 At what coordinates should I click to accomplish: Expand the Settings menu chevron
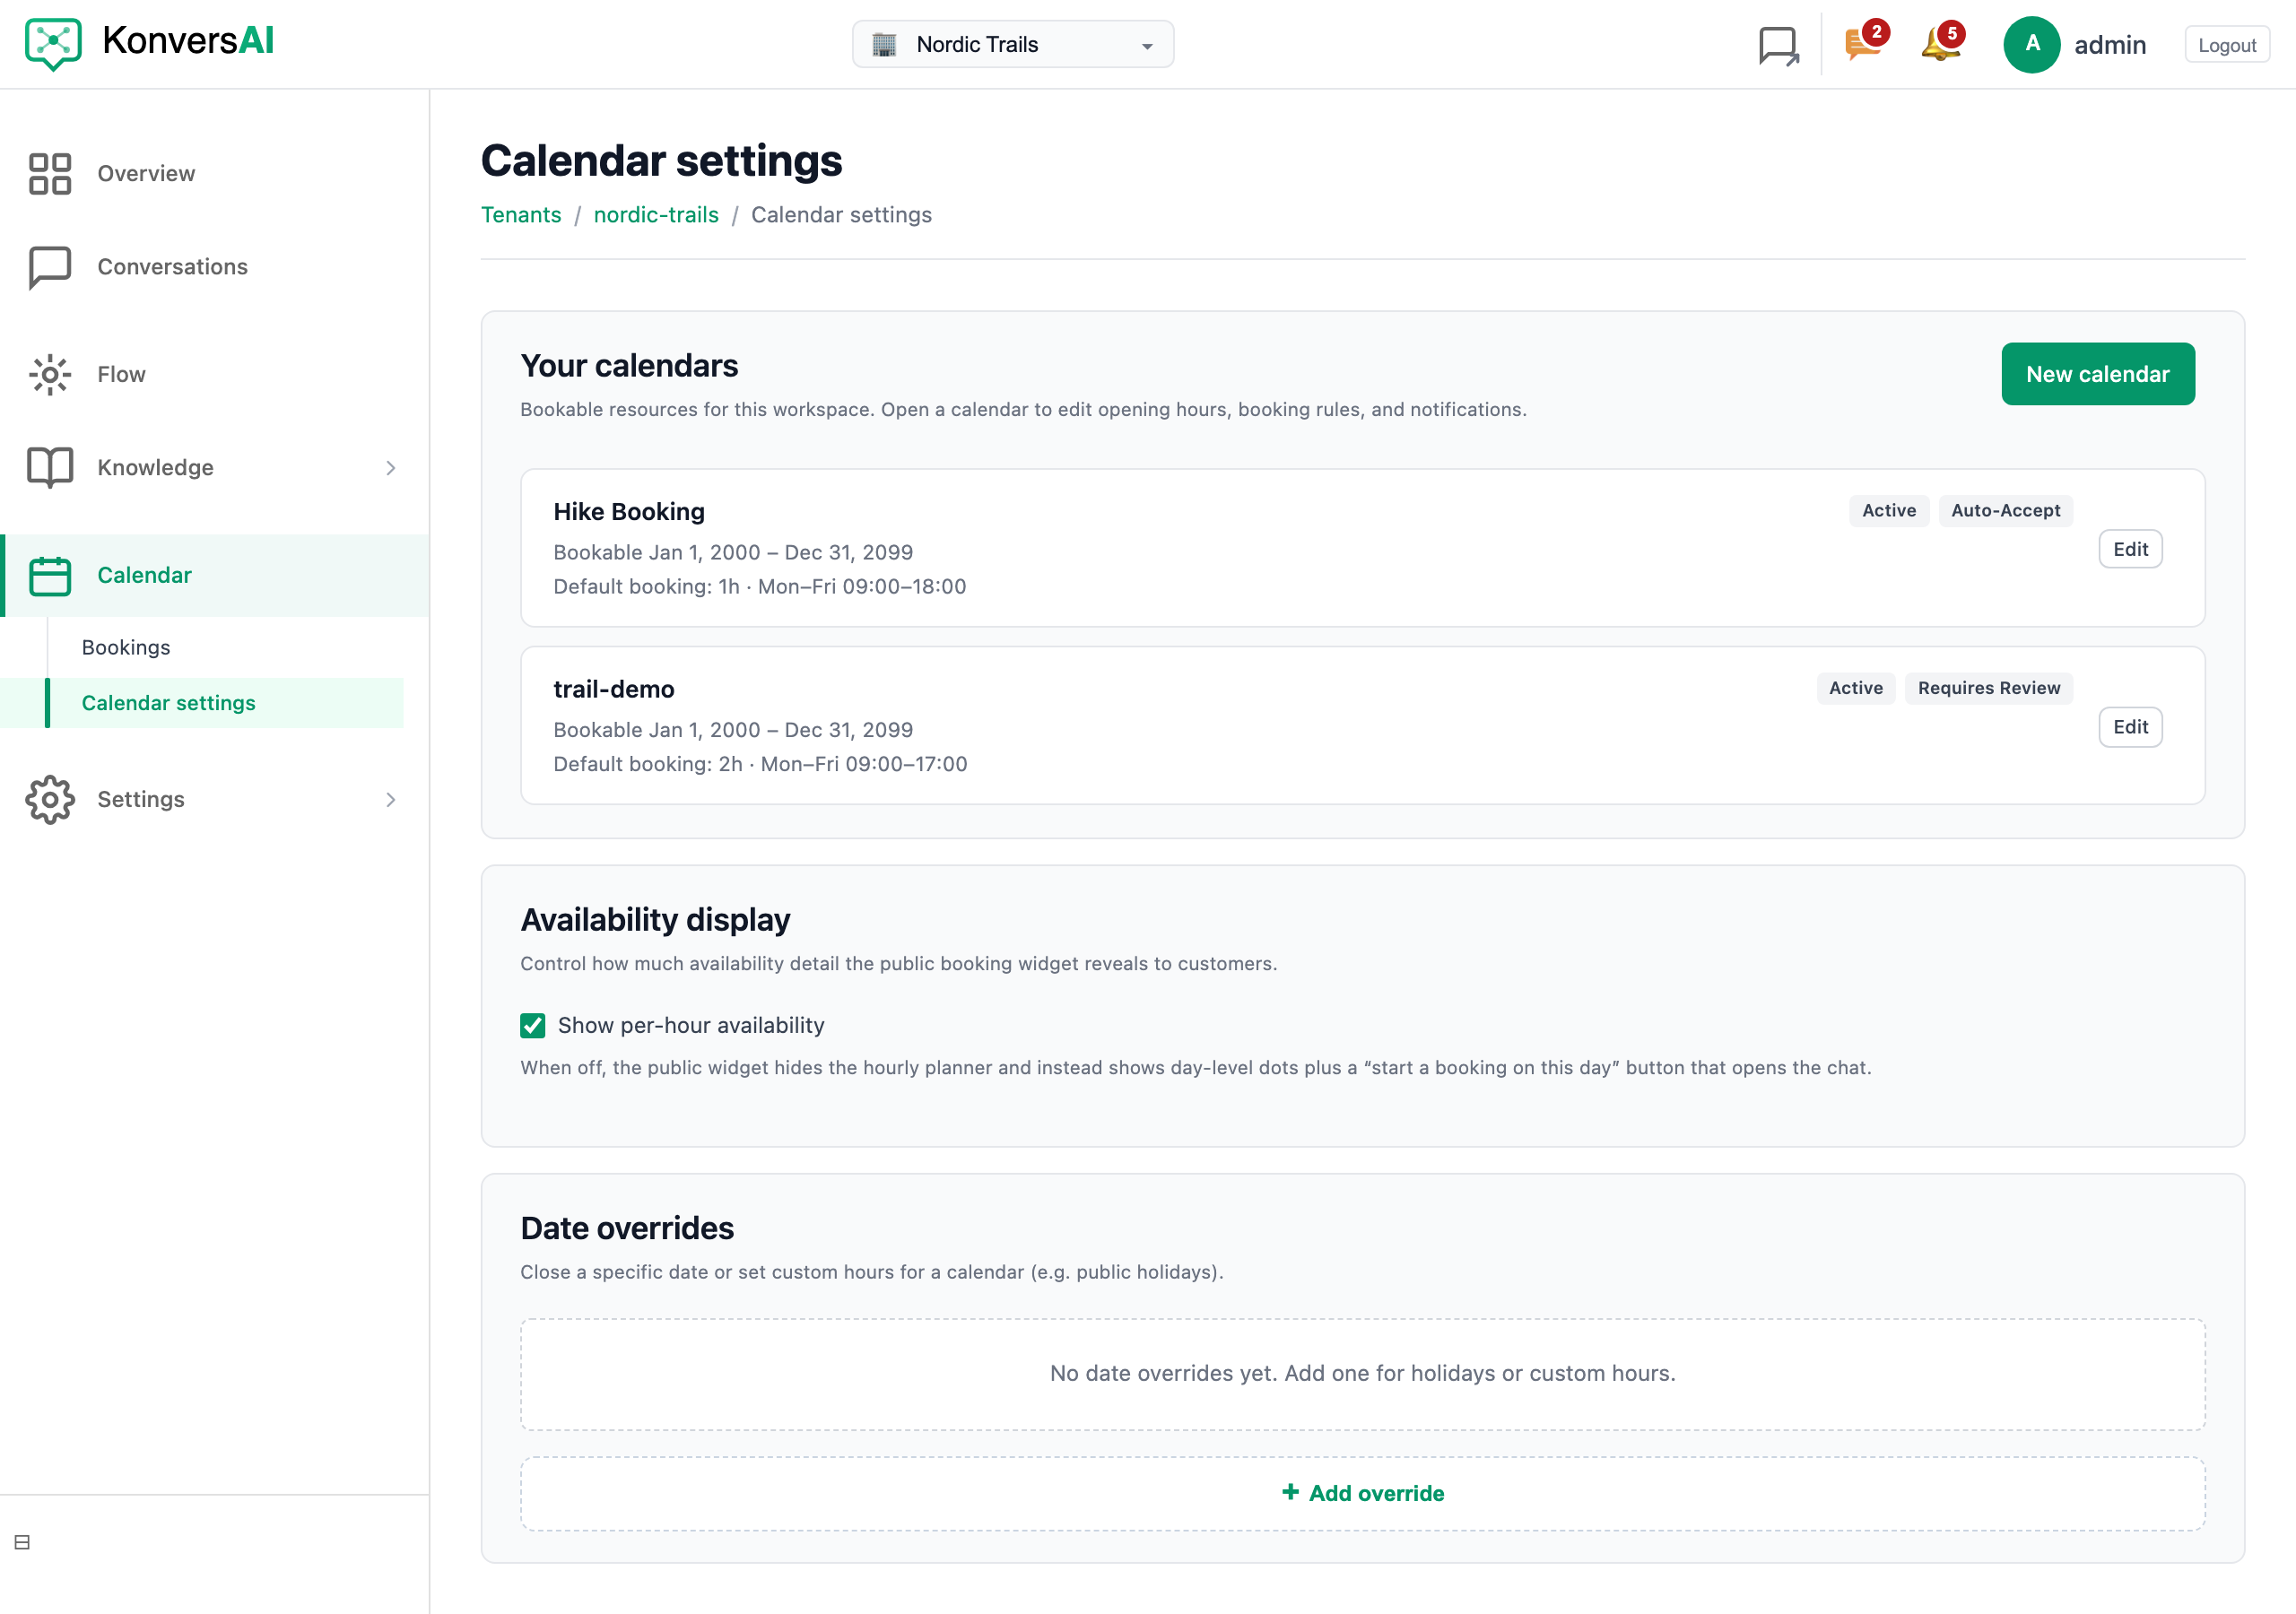(391, 799)
